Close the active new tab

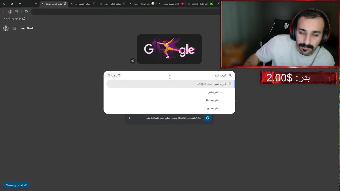[x=42, y=4]
